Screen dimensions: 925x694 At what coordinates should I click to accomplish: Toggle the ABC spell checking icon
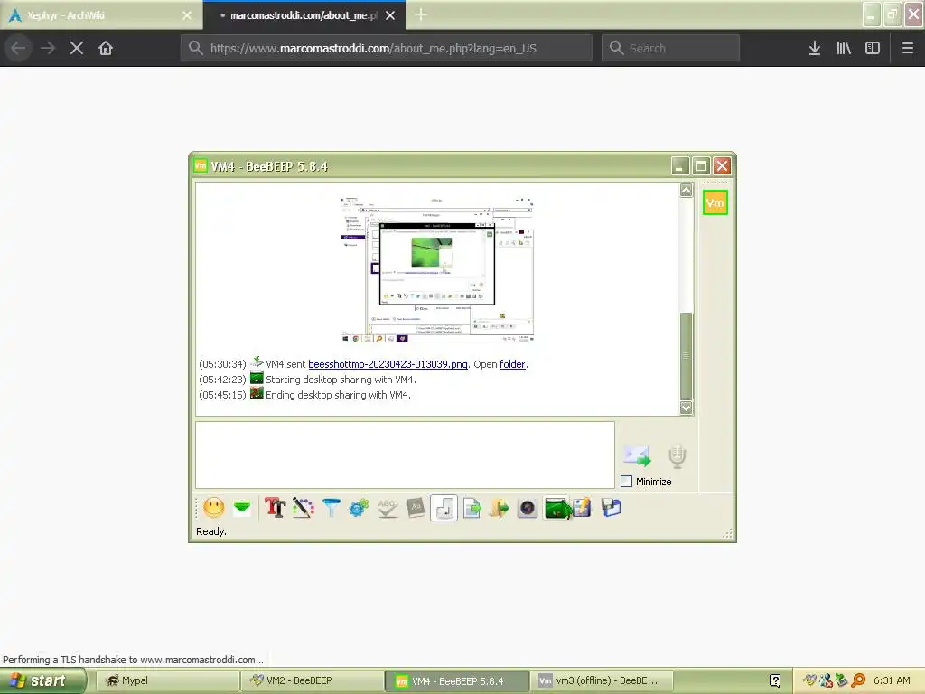pyautogui.click(x=387, y=508)
